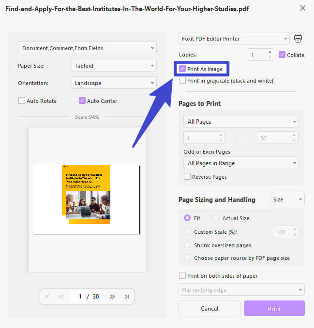Open the Size mode dropdown
The width and height of the screenshot is (314, 328).
tap(287, 199)
